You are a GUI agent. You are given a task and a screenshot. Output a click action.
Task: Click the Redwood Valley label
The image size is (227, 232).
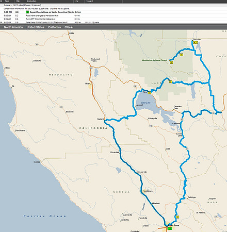tap(95, 60)
